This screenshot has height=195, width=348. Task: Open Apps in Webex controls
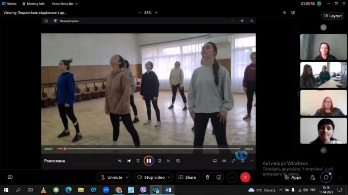point(293,177)
